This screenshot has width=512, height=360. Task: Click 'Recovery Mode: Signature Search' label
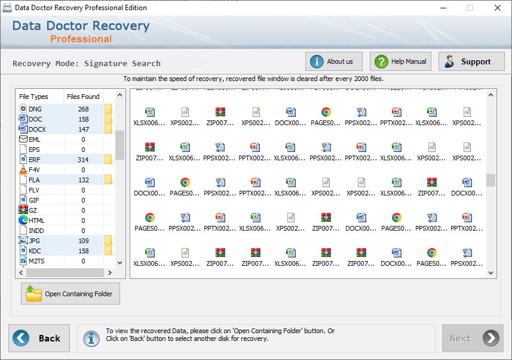tap(87, 64)
